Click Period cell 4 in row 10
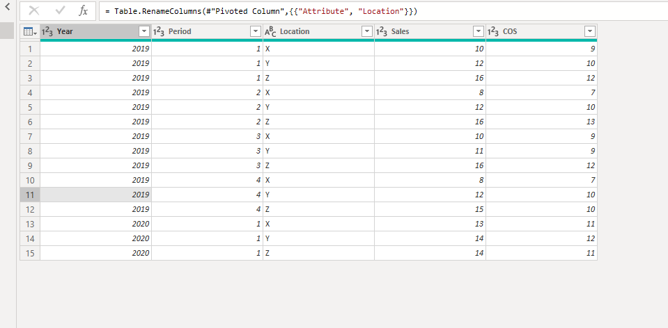The height and width of the screenshot is (328, 668). point(207,180)
